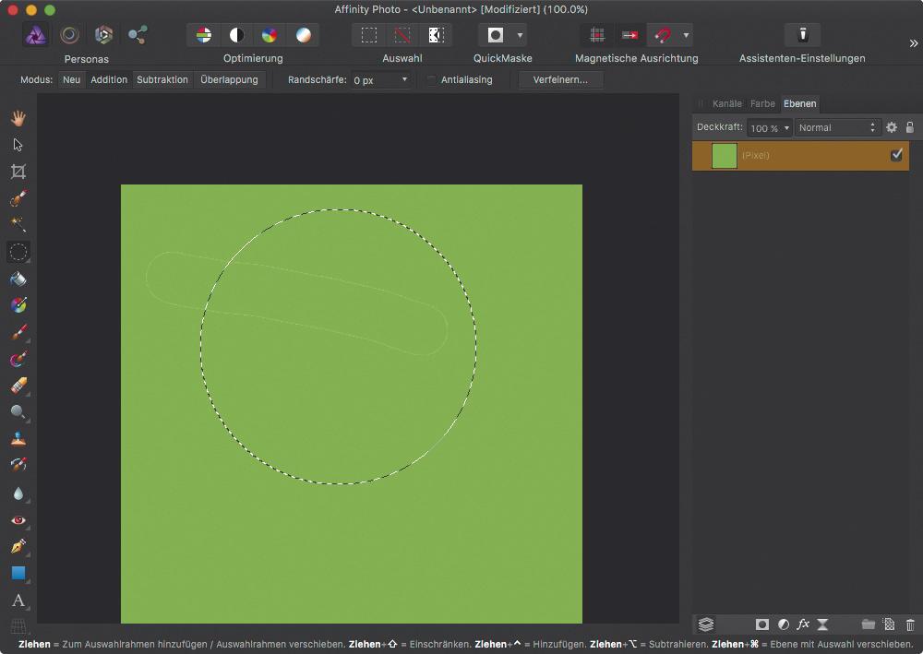Select the Flood Fill bucket tool
The width and height of the screenshot is (923, 654).
(x=18, y=279)
